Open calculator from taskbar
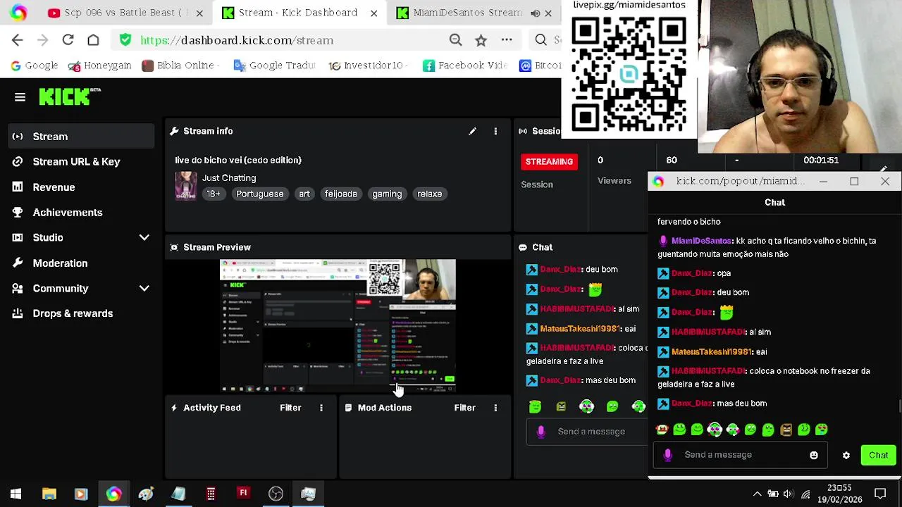902x507 pixels. coord(211,494)
